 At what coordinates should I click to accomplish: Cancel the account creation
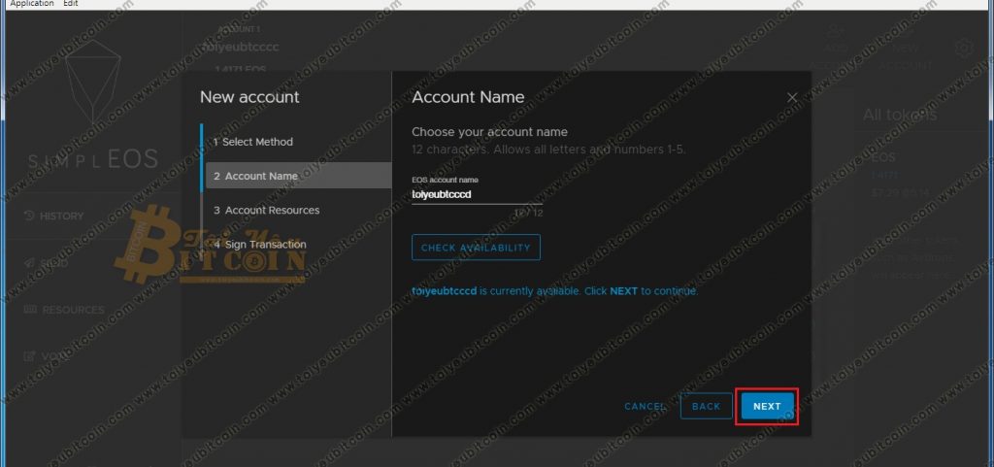[x=645, y=406]
